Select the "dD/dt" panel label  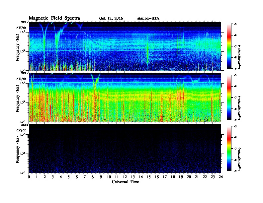tap(21, 79)
